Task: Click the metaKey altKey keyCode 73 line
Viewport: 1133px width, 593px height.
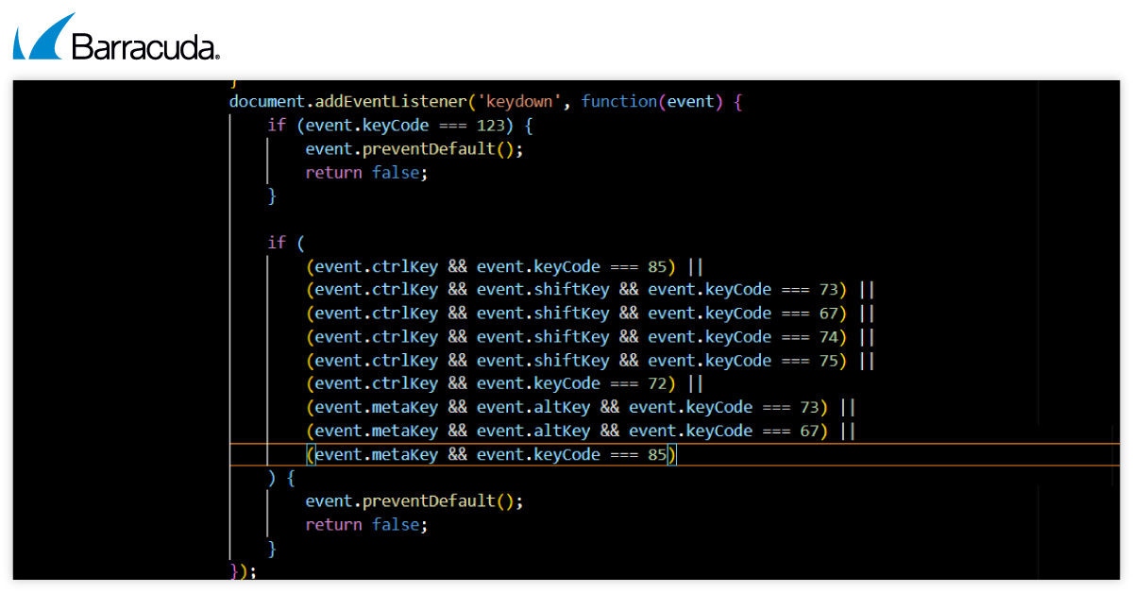Action: pyautogui.click(x=581, y=407)
